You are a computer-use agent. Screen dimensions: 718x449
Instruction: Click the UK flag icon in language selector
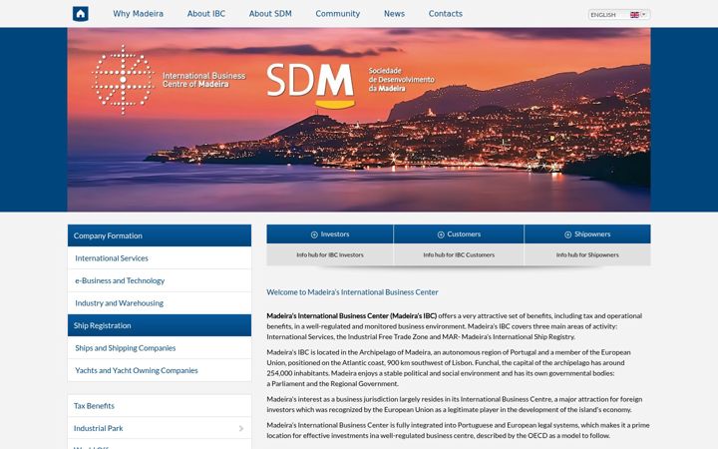(634, 15)
